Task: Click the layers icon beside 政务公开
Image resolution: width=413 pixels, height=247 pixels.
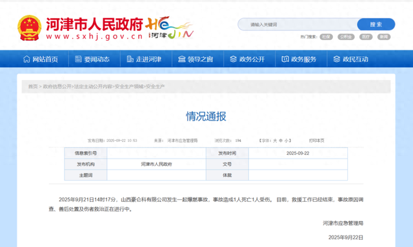Action: (x=233, y=59)
